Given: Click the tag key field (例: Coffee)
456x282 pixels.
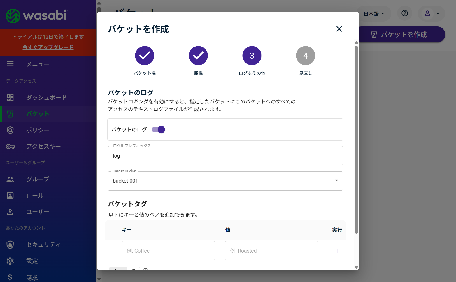Looking at the screenshot, I should pos(168,251).
